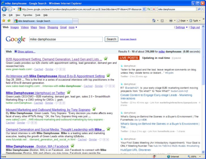Click the browser Back arrow button
Image resolution: width=206 pixels, height=159 pixels.
(x=4, y=9)
